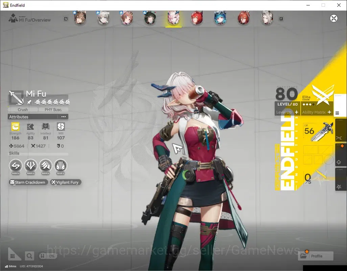This screenshot has height=271, width=347.
Task: Open the white overview side tab
Action: [340, 105]
